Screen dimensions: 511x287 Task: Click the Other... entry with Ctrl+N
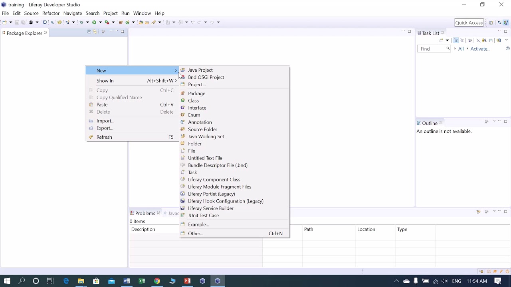click(x=235, y=234)
